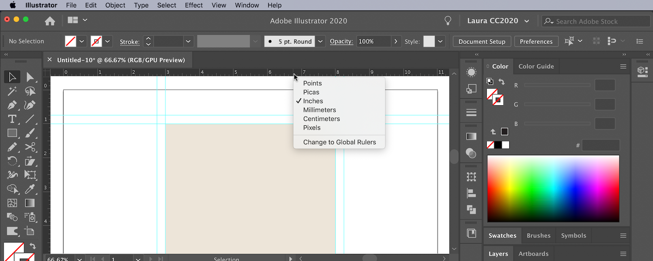Grab the Scissors tool
Image resolution: width=653 pixels, height=261 pixels.
[30, 147]
